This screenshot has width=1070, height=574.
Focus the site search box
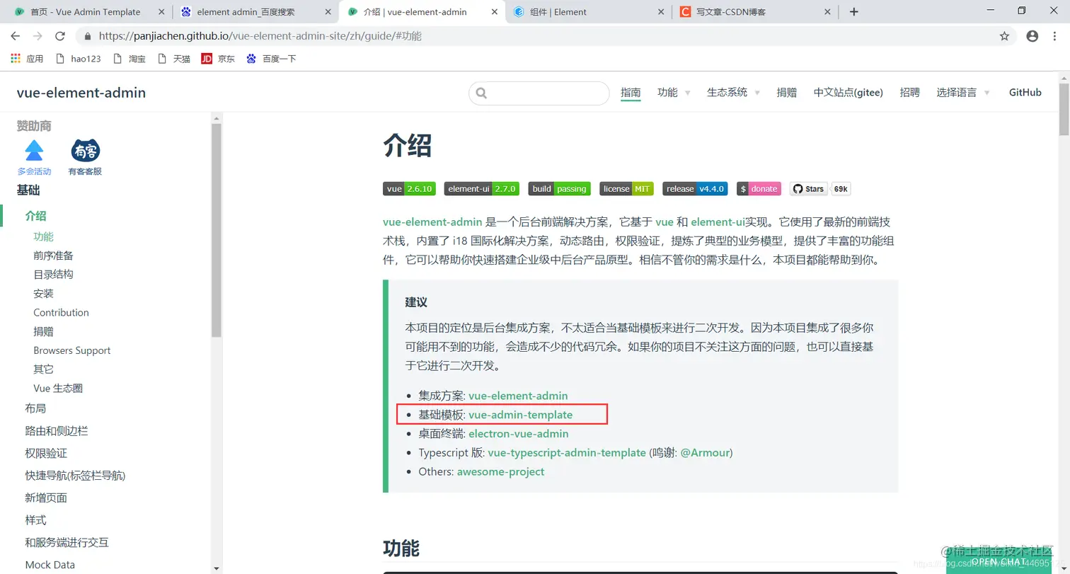coord(539,93)
